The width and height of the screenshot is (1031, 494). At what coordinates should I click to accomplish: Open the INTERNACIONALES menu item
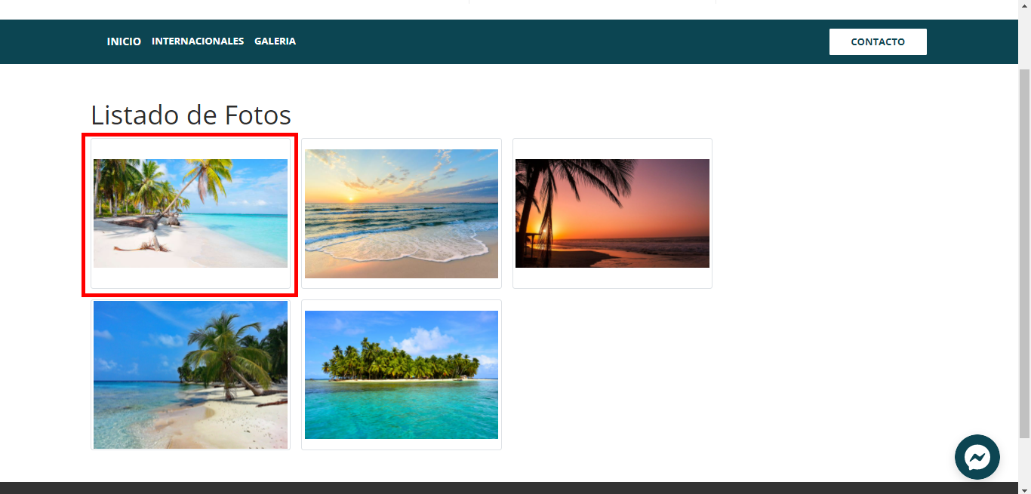(x=198, y=41)
